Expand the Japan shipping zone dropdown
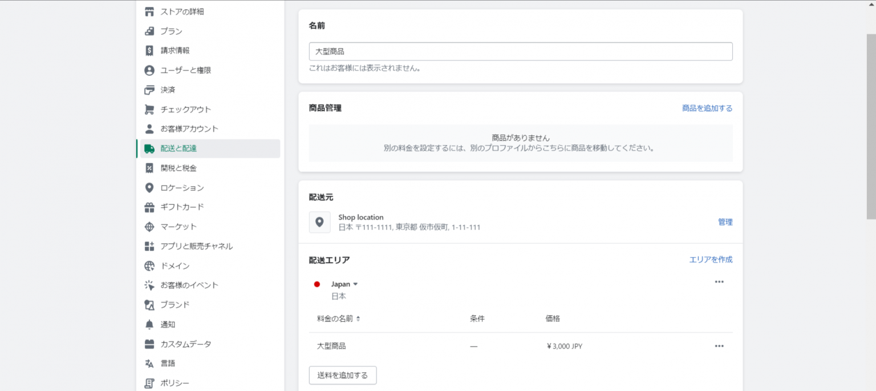Screen dimensions: 876x391 coord(355,284)
